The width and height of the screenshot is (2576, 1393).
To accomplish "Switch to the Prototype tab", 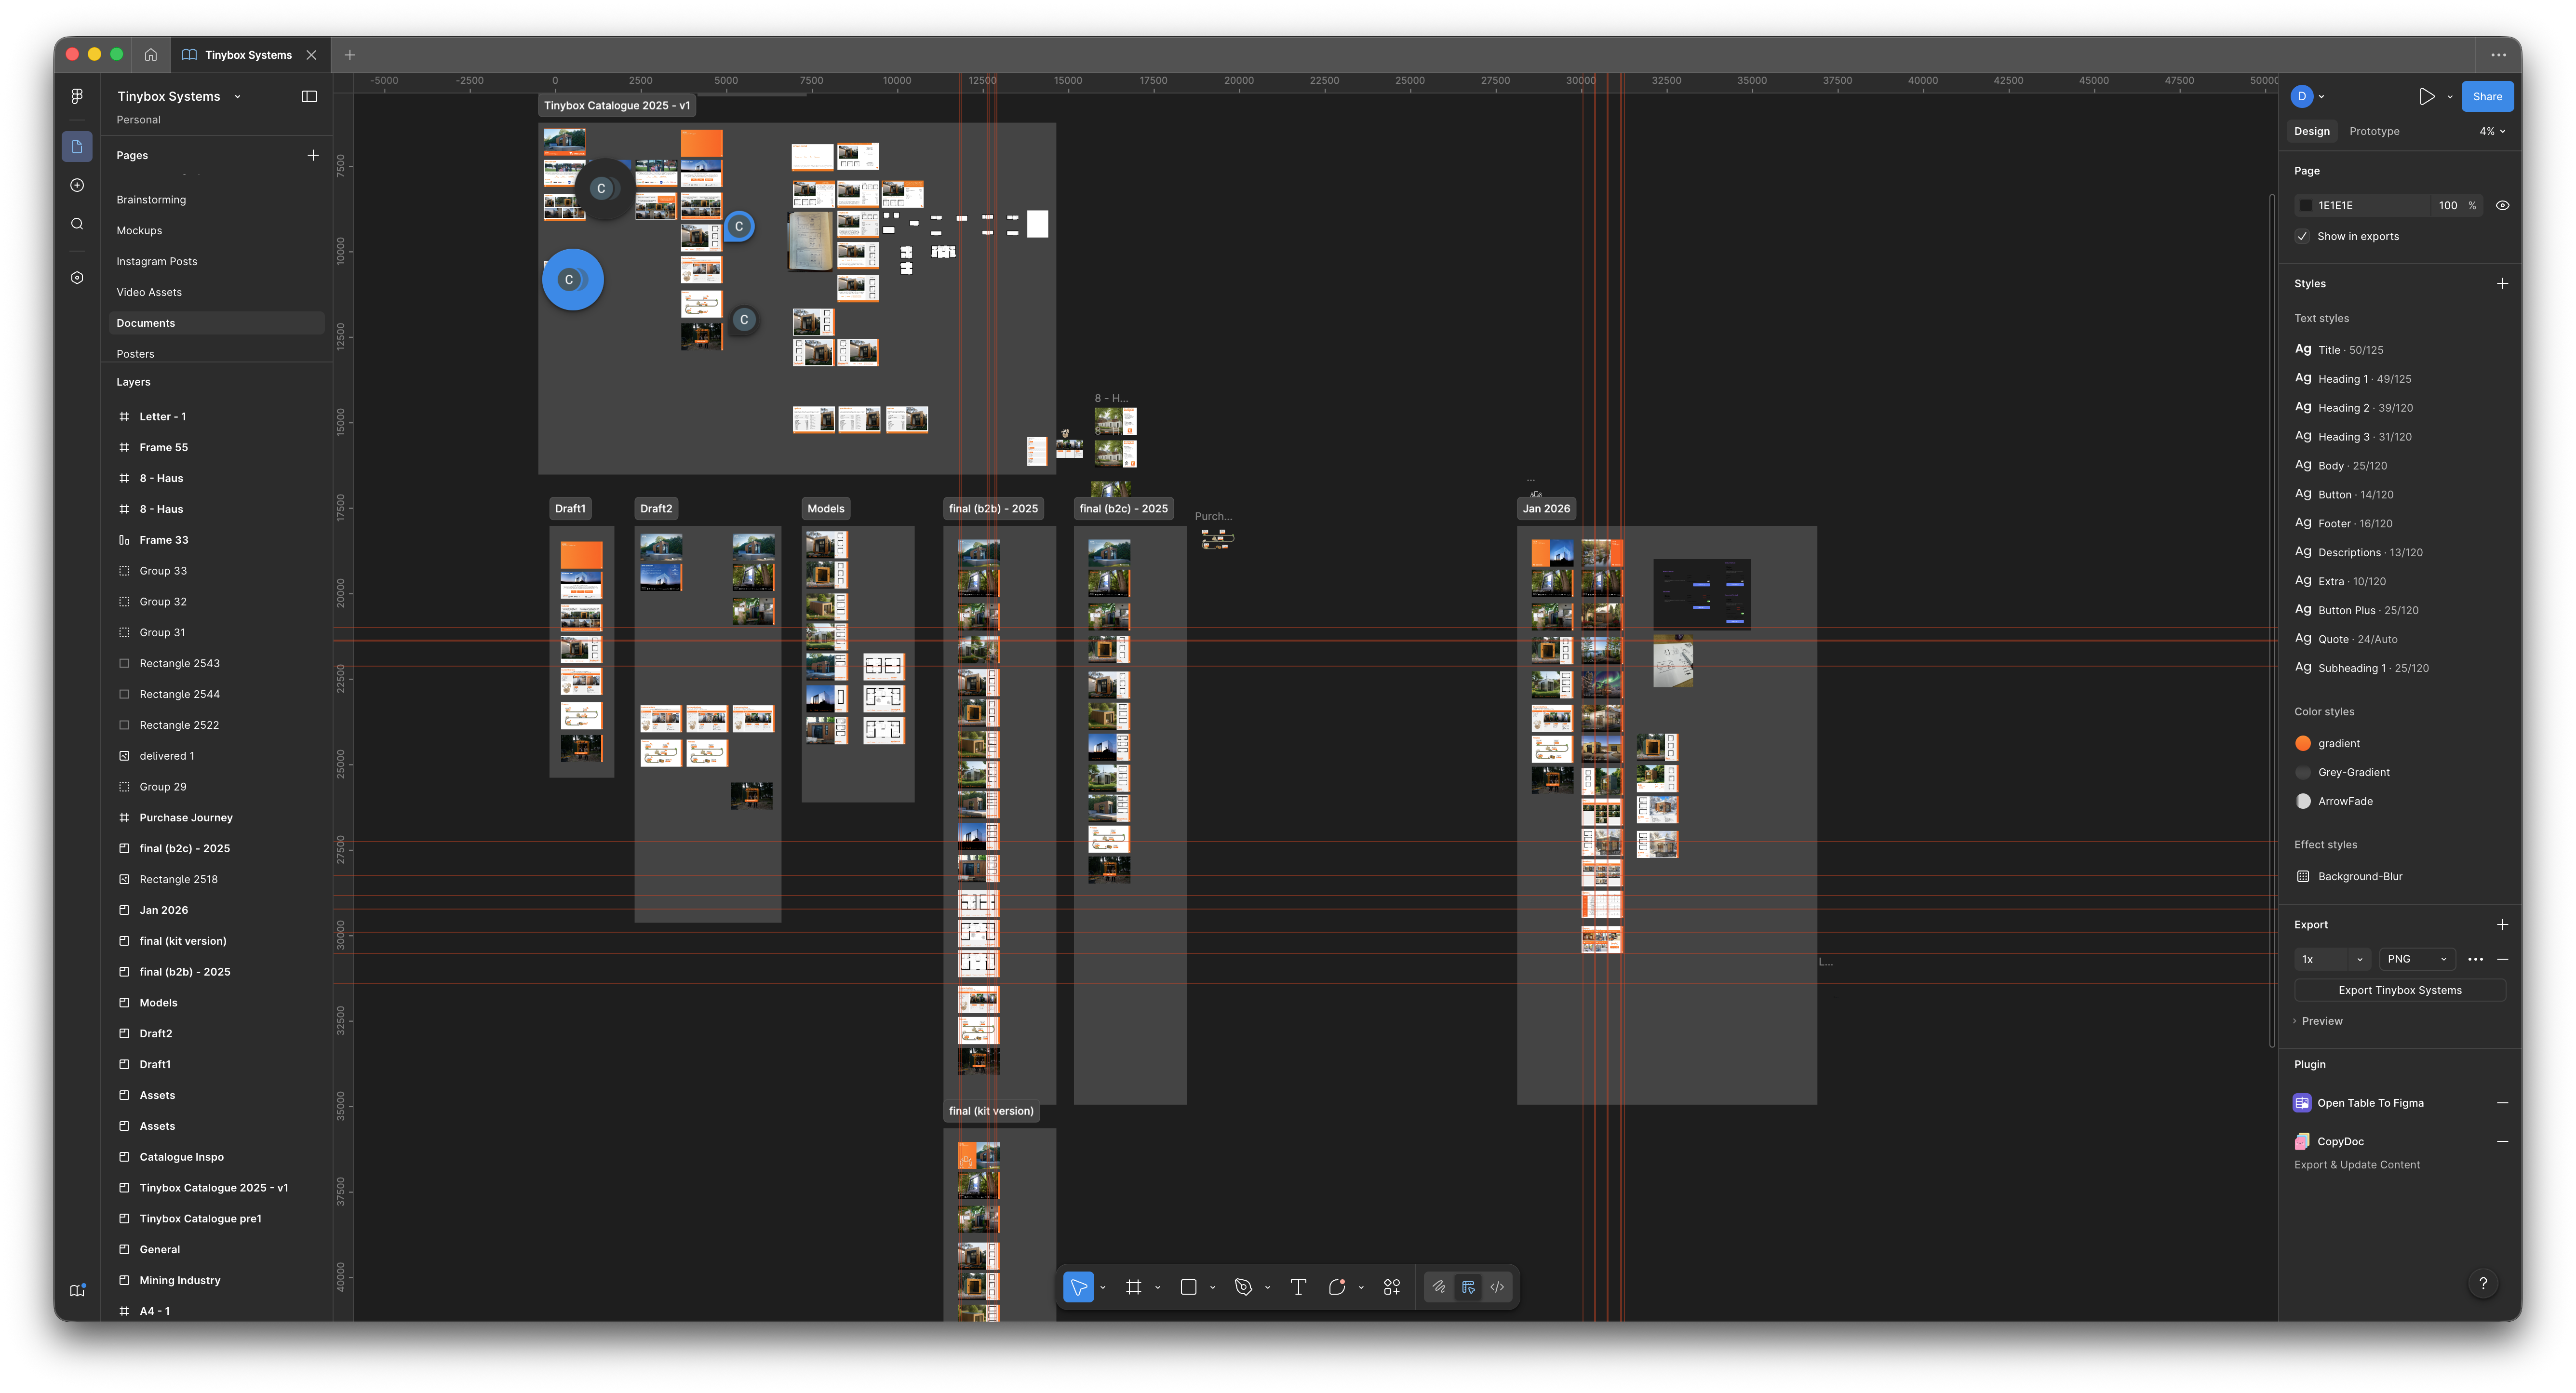I will pos(2374,131).
